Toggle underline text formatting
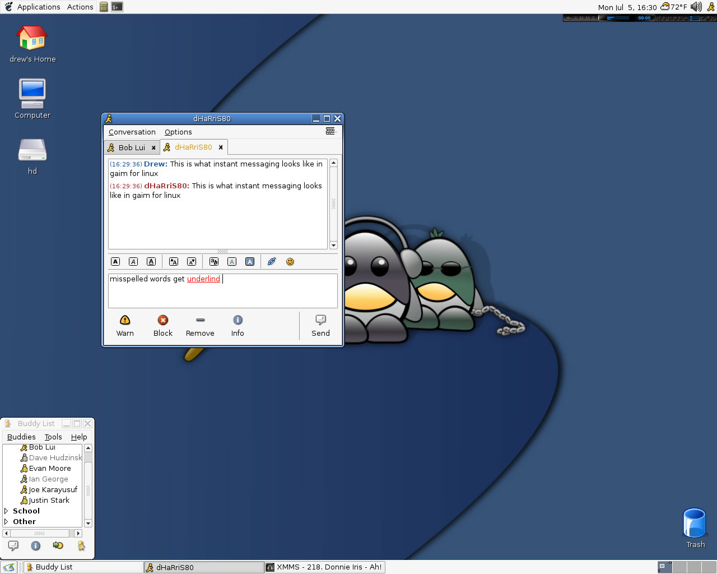The height and width of the screenshot is (574, 717). tap(151, 262)
